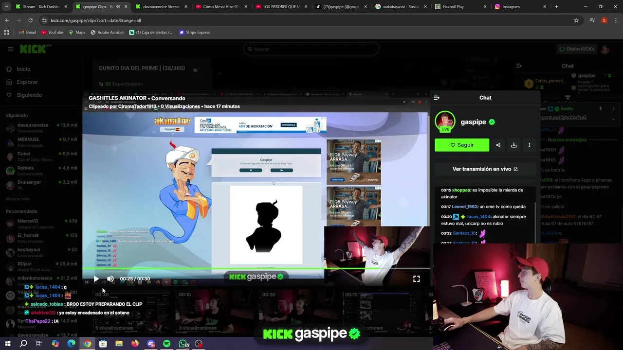The width and height of the screenshot is (623, 350).
Task: Seek on the green clip progress bar
Action: [x=257, y=268]
